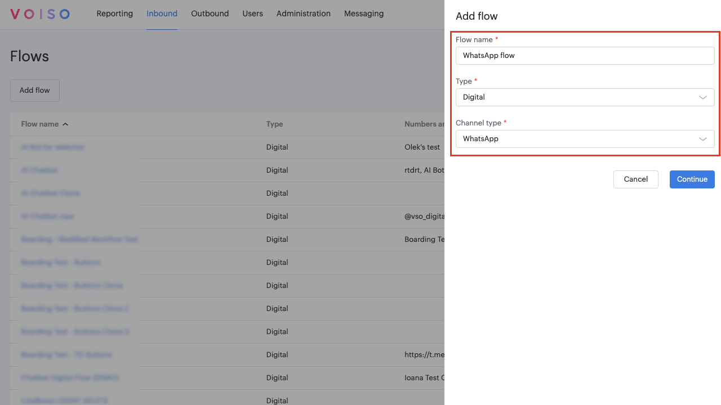Viewport: 721px width, 405px height.
Task: Select the "Olek's test" cell
Action: [x=422, y=147]
